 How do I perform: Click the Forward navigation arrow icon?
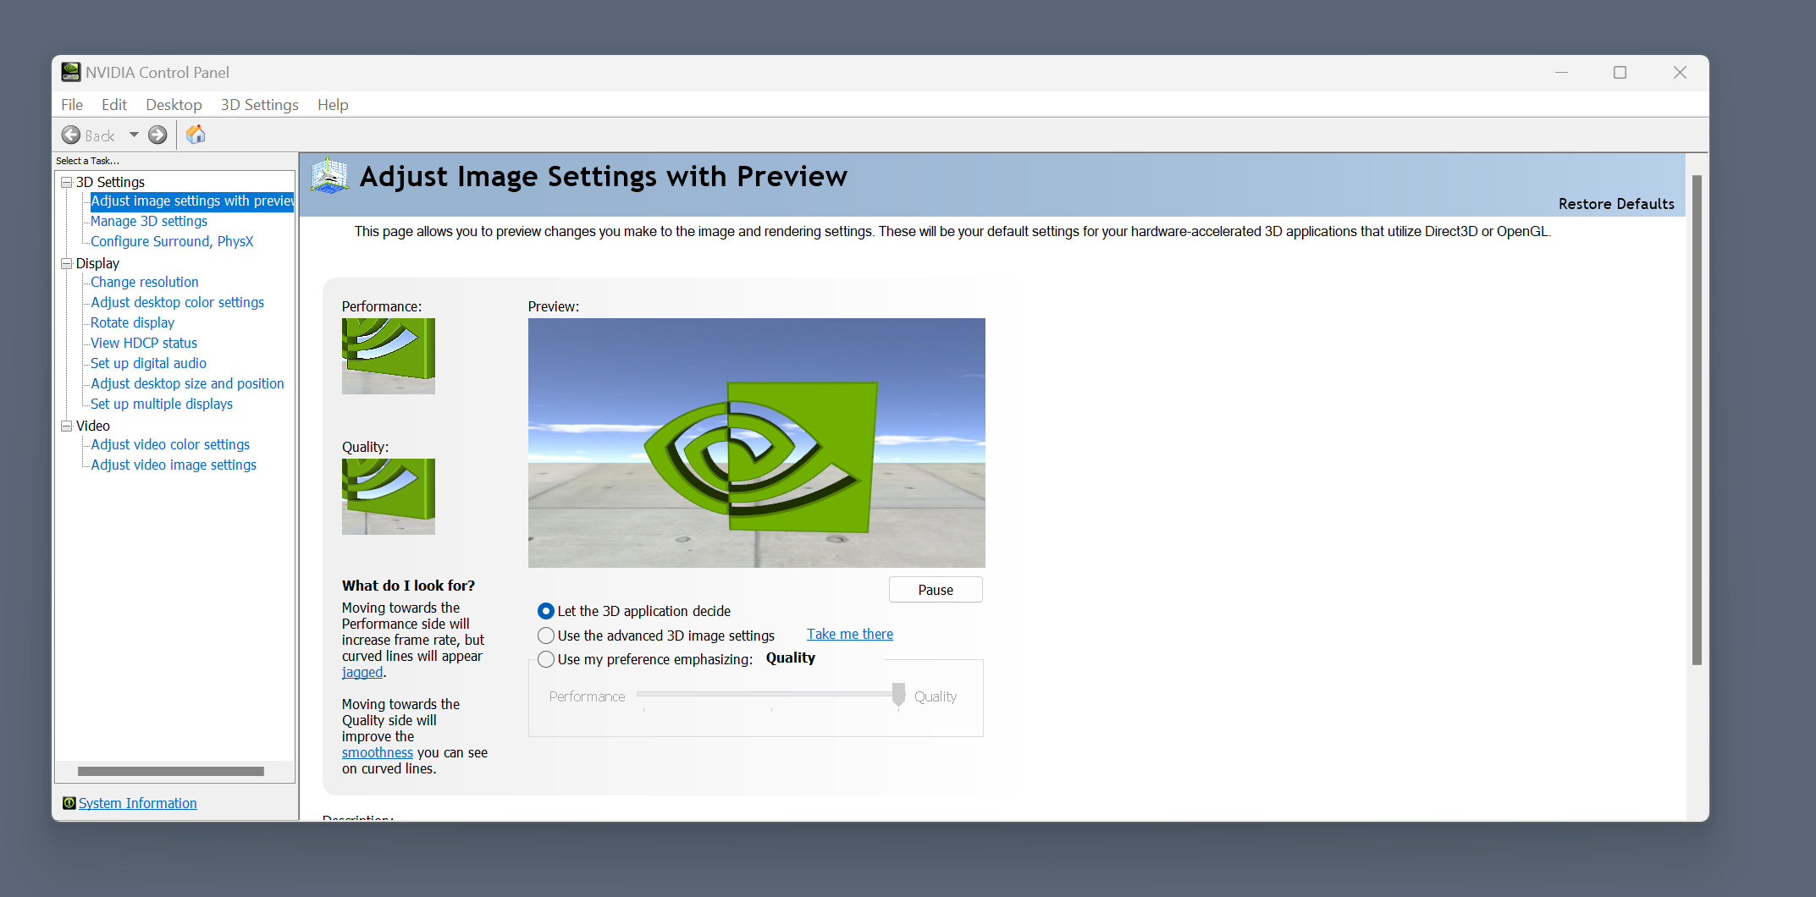(157, 135)
